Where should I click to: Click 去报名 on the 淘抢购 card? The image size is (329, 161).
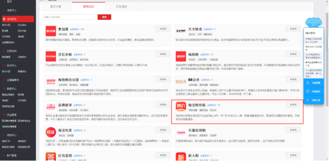click(293, 54)
